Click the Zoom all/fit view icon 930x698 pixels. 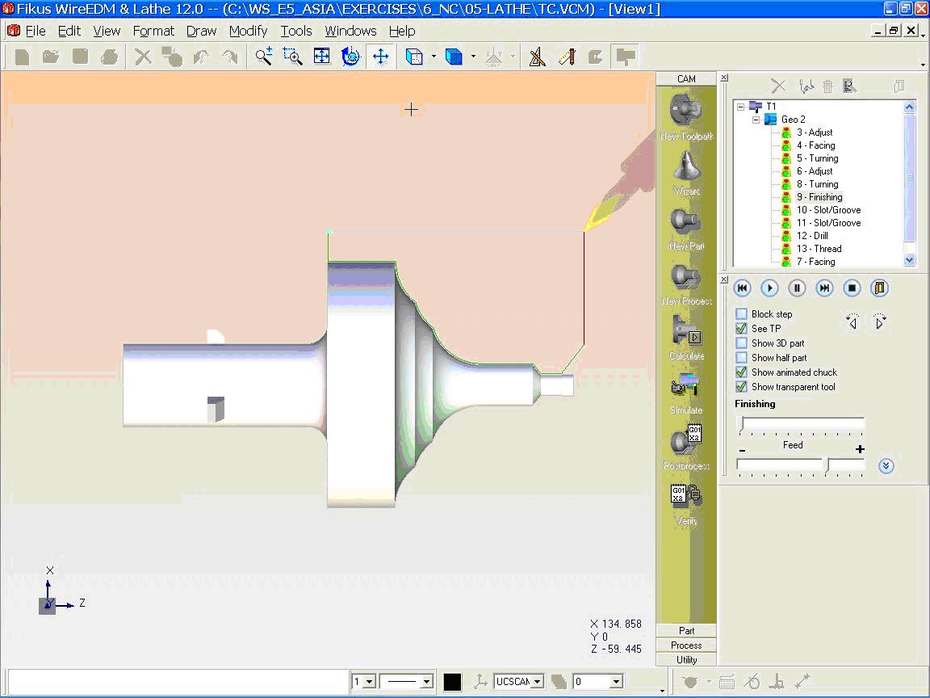pos(321,57)
